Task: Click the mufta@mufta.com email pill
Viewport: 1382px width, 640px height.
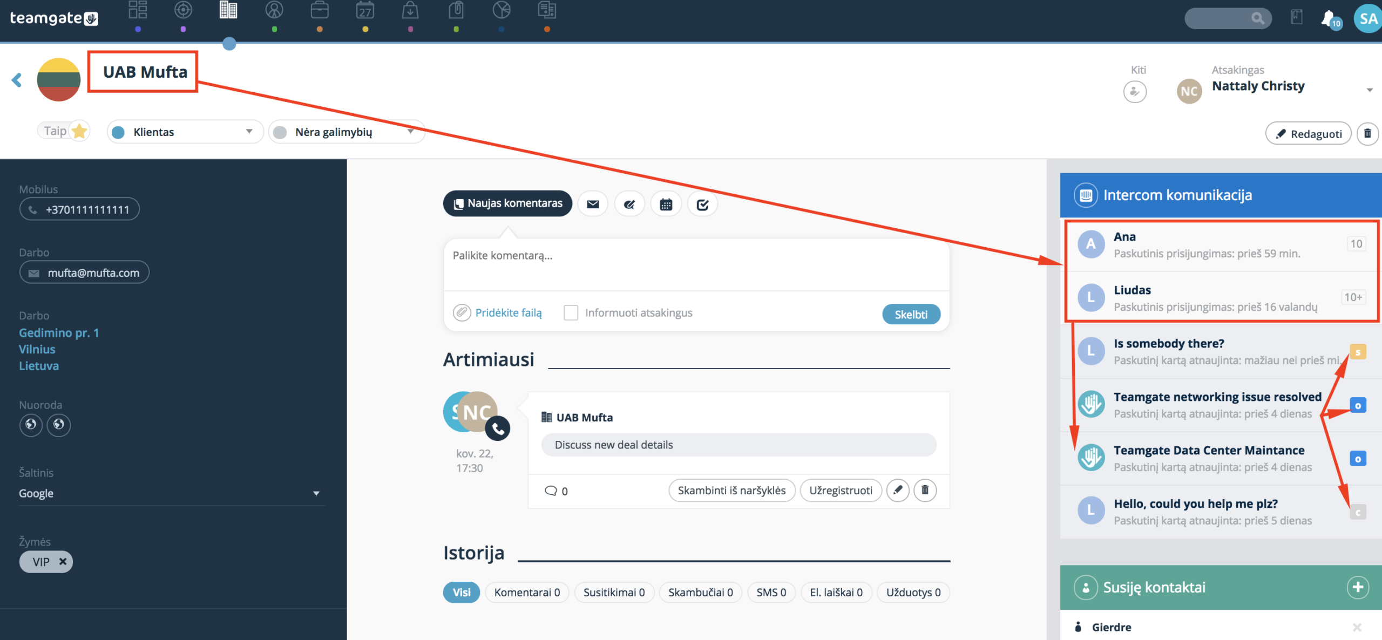Action: [x=84, y=273]
